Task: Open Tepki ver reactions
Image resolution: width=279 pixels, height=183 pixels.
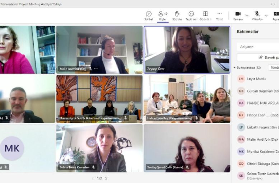Action: click(191, 16)
